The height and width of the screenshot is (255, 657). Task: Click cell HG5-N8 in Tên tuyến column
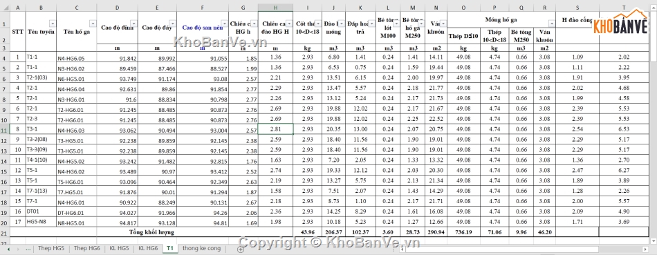41,222
